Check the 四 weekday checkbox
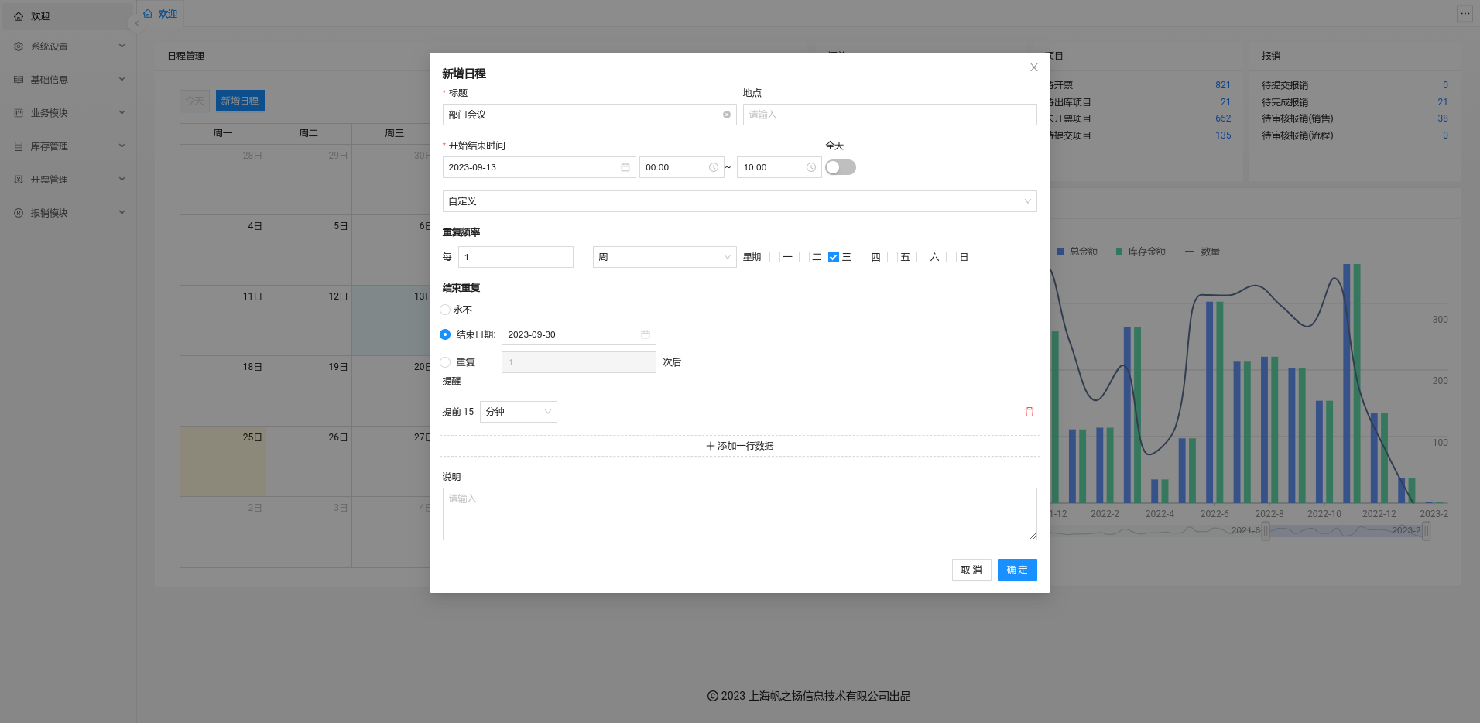The image size is (1480, 723). [863, 257]
